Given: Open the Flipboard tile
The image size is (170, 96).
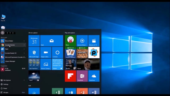Looking at the screenshot, I should (x=70, y=76).
